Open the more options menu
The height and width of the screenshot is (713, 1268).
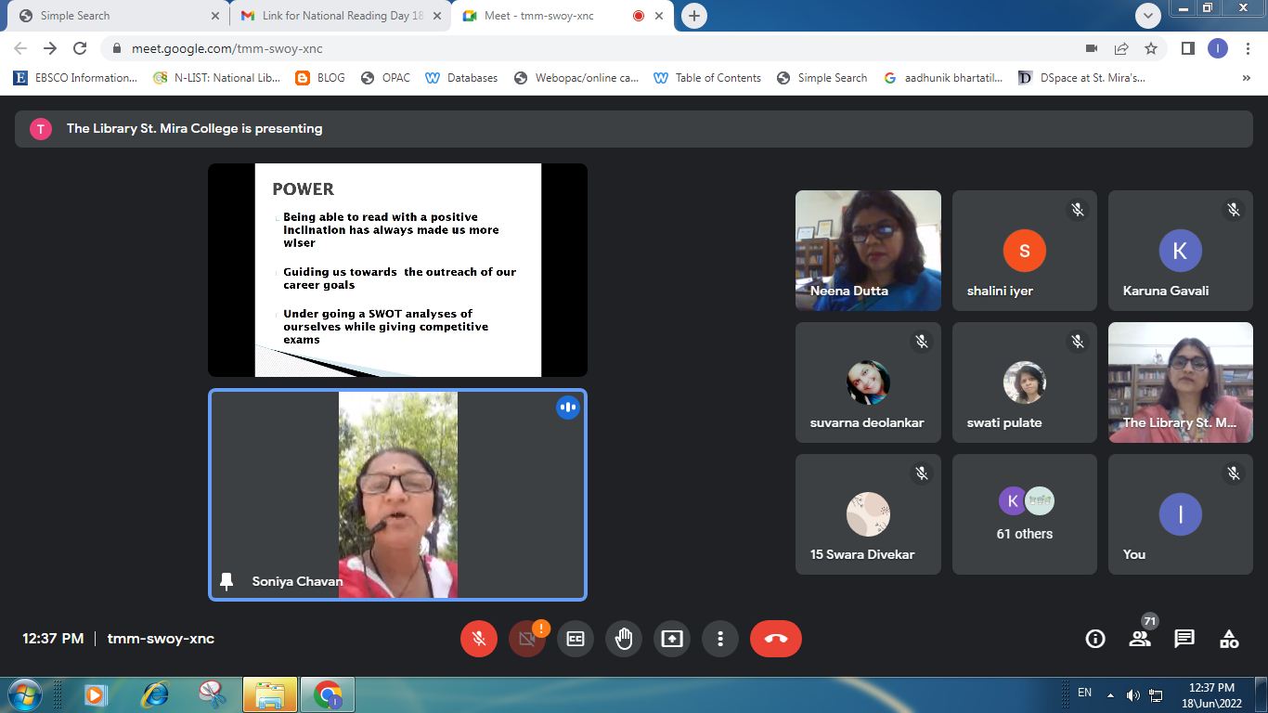tap(719, 639)
